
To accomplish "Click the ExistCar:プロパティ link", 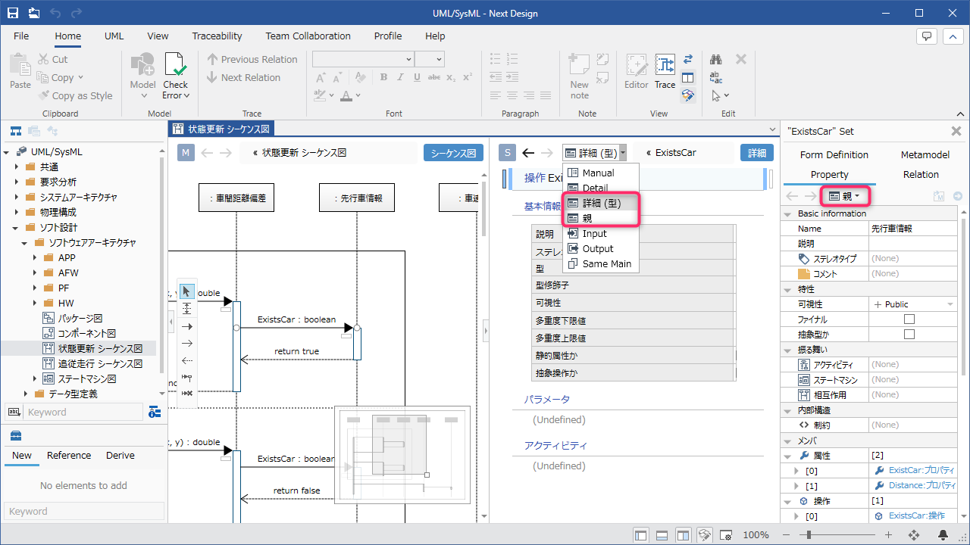I will point(921,471).
